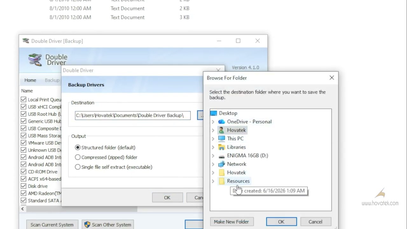This screenshot has height=229, width=407.
Task: Expand the Resources folder node
Action: [x=213, y=181]
